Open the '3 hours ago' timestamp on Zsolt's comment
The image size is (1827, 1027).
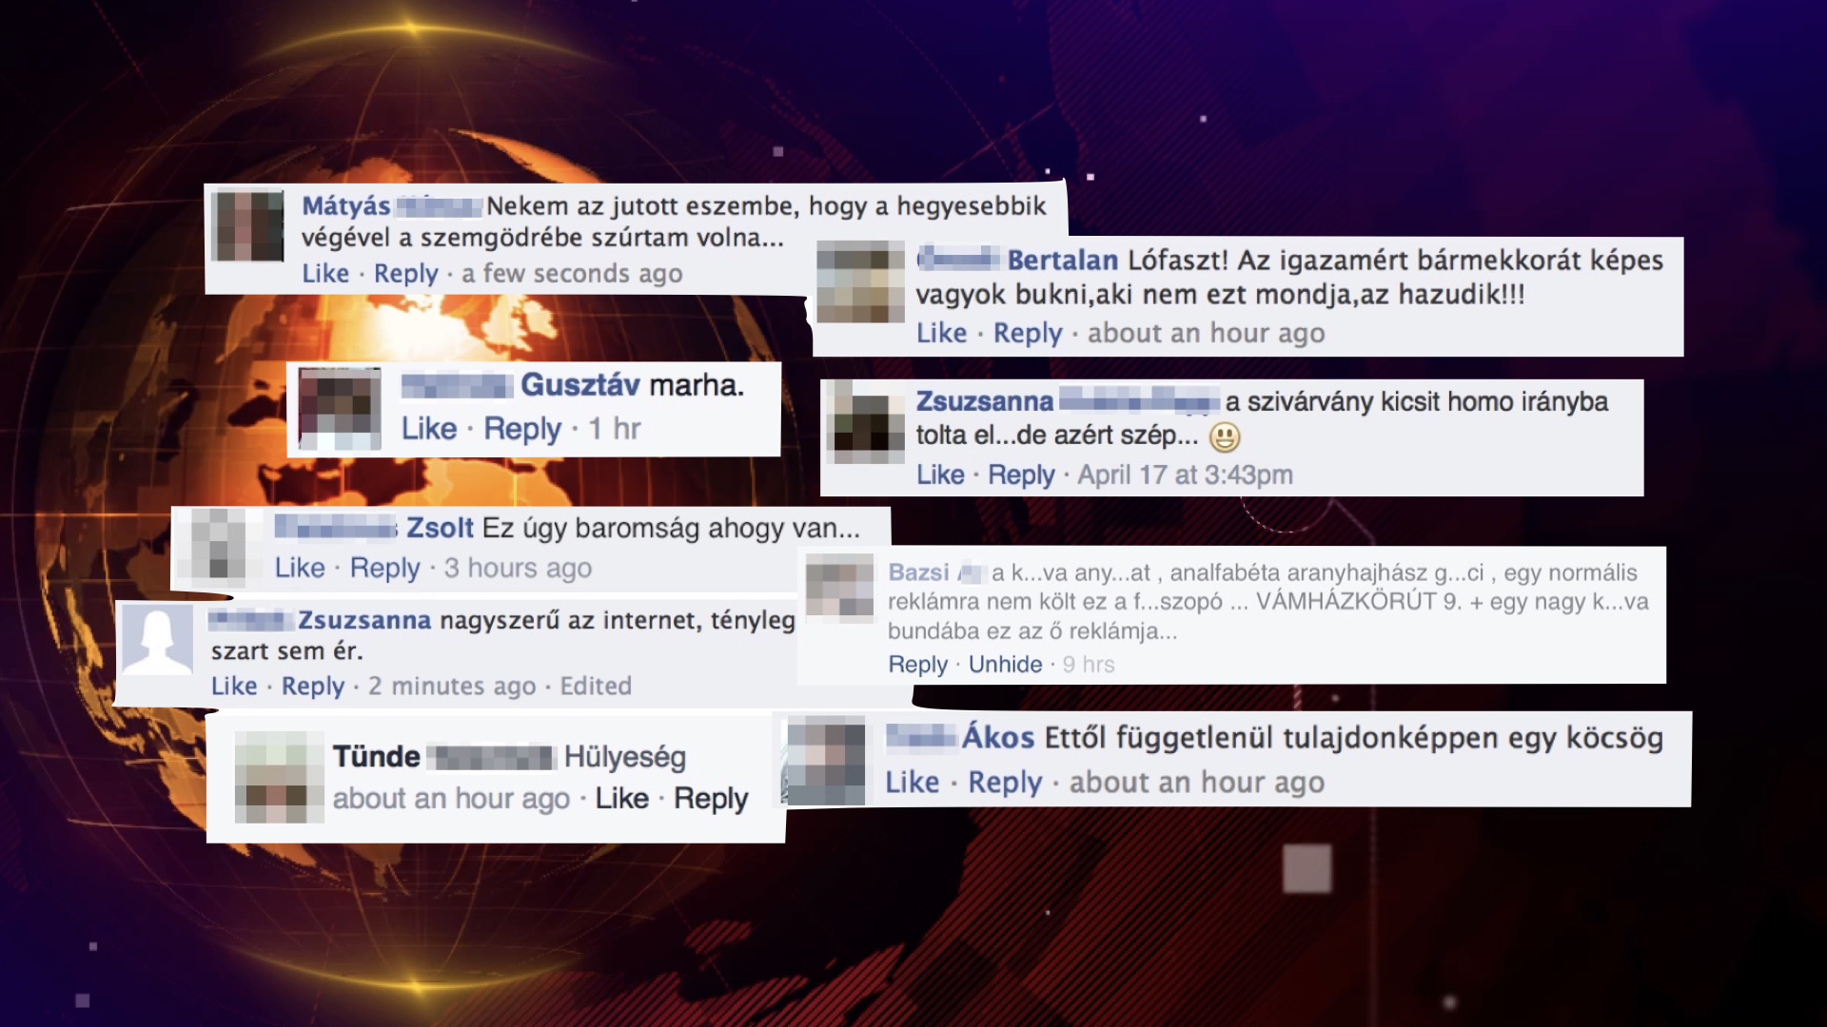tap(518, 568)
